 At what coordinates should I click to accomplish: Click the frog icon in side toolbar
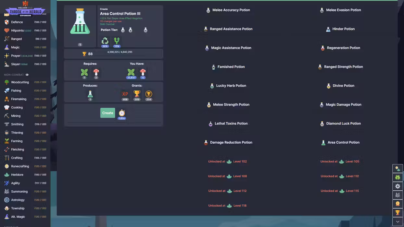(x=398, y=177)
